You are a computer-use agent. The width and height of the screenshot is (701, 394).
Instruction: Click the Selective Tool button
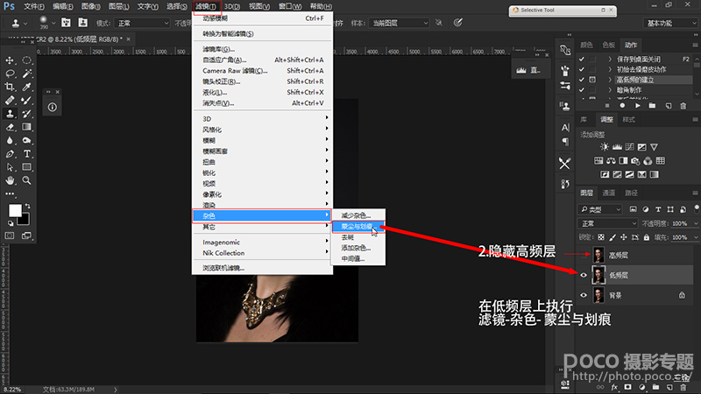[541, 9]
